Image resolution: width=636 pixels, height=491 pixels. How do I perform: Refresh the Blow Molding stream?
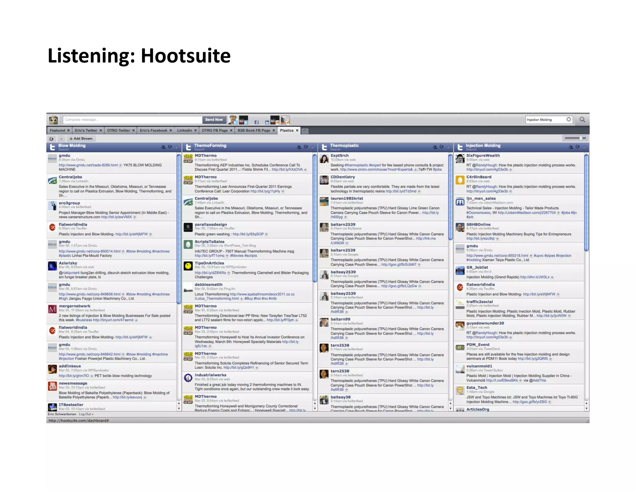[x=170, y=147]
